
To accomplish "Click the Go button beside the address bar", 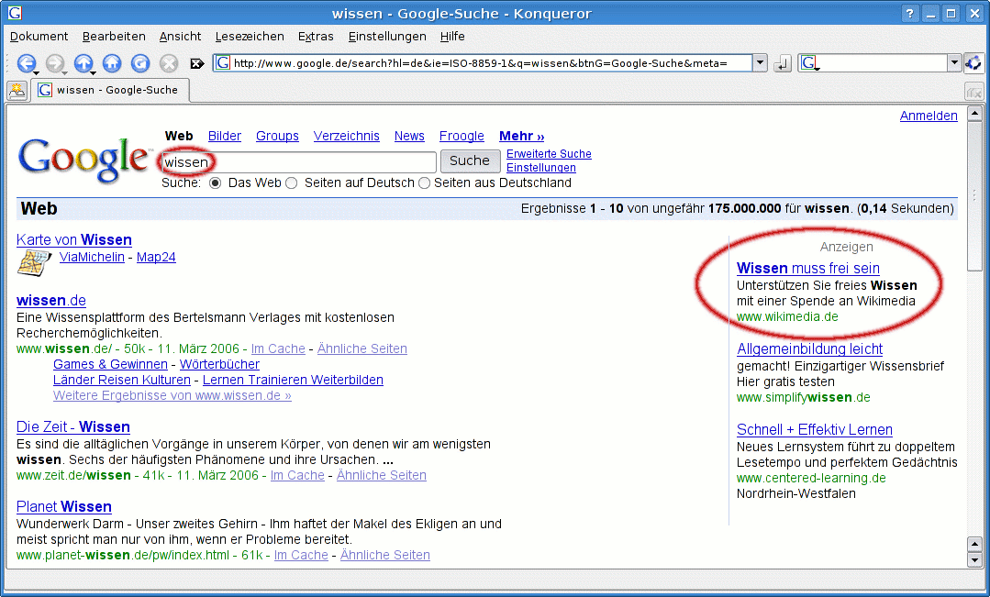I will (x=783, y=63).
